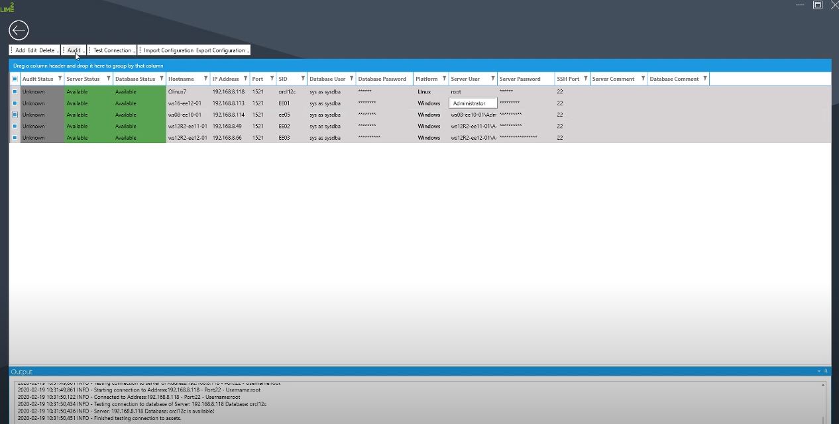Open the Database Comment column filter

704,79
